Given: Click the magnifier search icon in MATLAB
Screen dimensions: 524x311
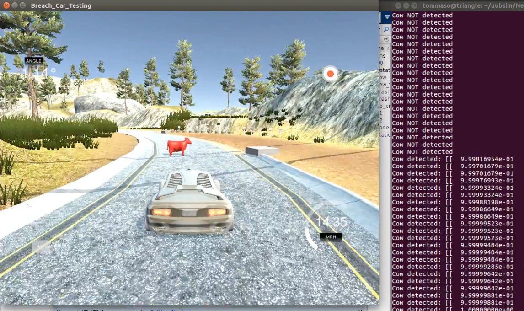Looking at the screenshot, I should coord(387,30).
